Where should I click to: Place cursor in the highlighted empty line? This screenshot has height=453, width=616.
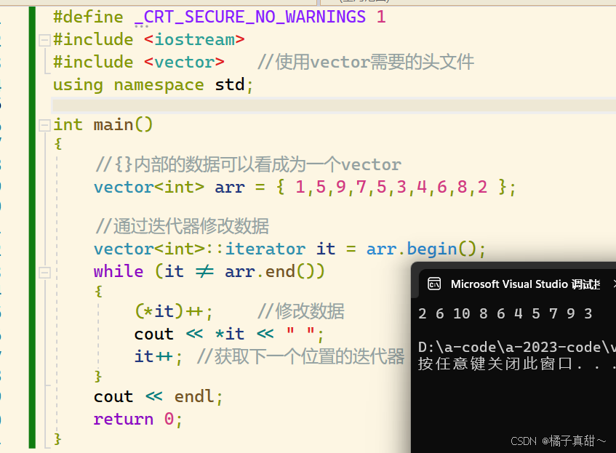point(291,105)
